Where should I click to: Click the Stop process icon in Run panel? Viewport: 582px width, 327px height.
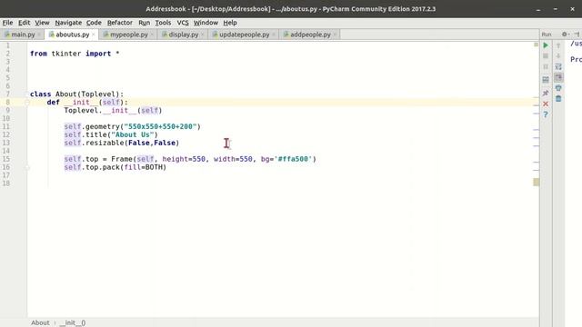[546, 56]
